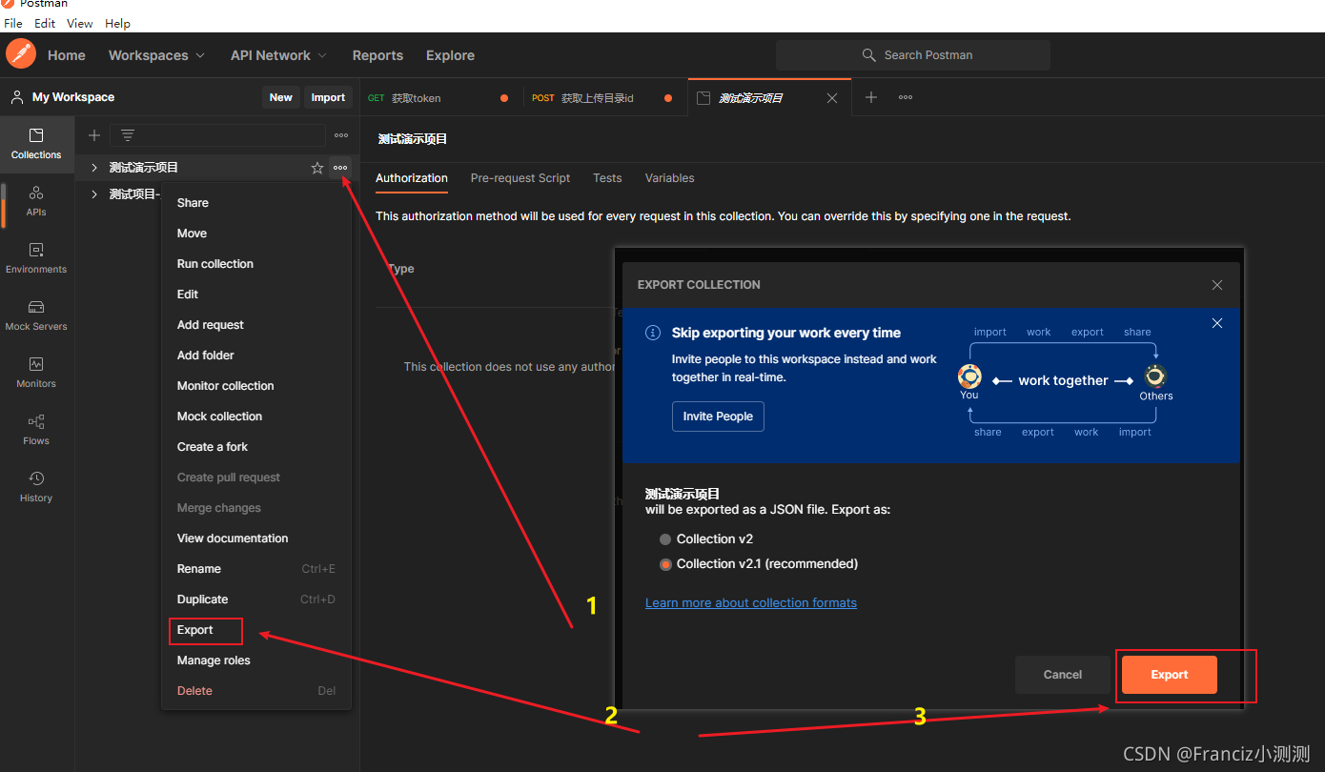Open the Help menu

point(117,23)
